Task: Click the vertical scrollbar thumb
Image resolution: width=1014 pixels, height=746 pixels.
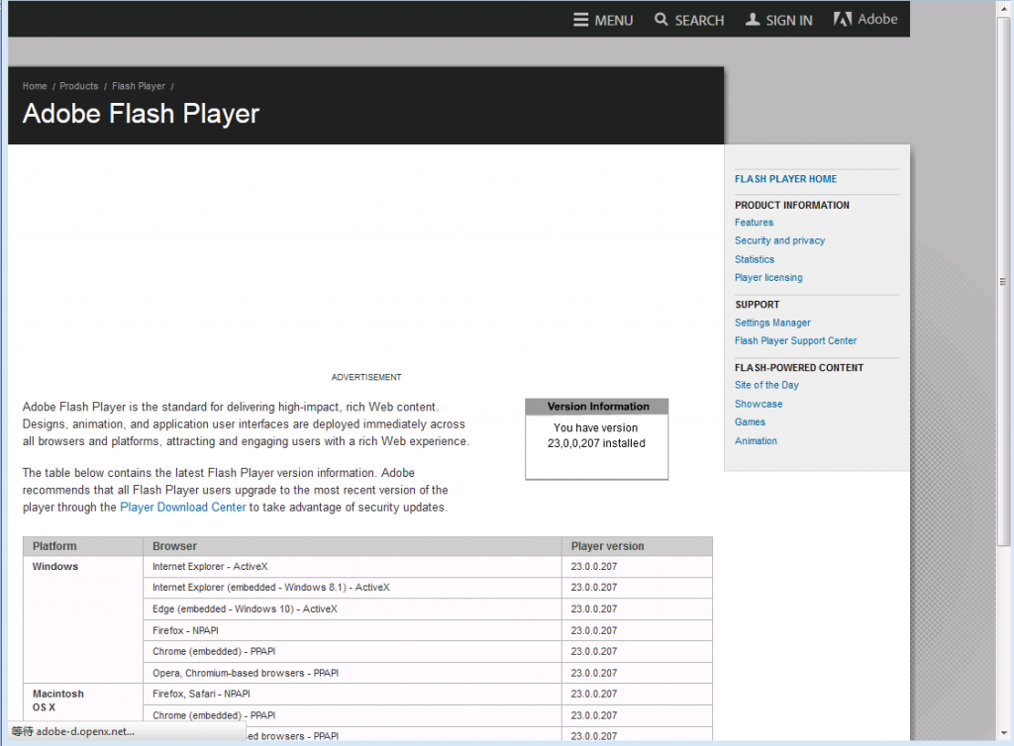Action: click(1003, 281)
